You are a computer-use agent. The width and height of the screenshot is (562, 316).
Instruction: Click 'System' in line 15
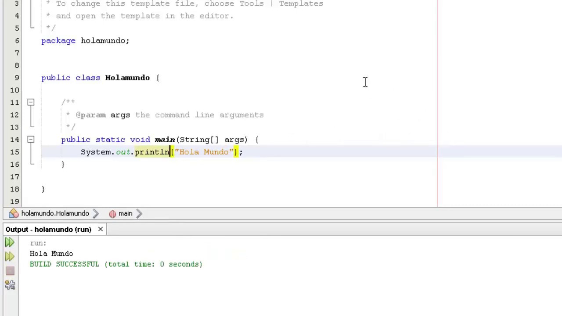[96, 152]
